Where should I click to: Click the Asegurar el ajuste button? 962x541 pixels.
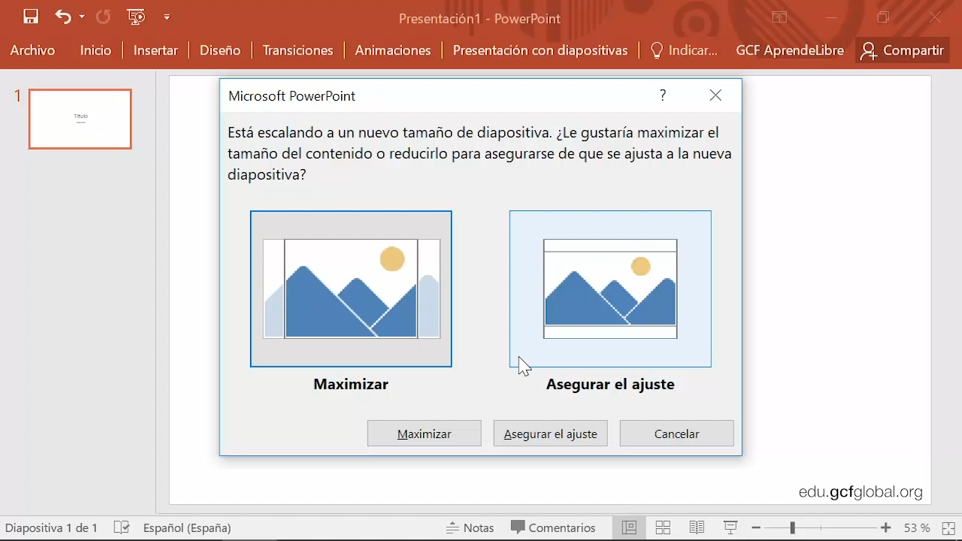(550, 434)
